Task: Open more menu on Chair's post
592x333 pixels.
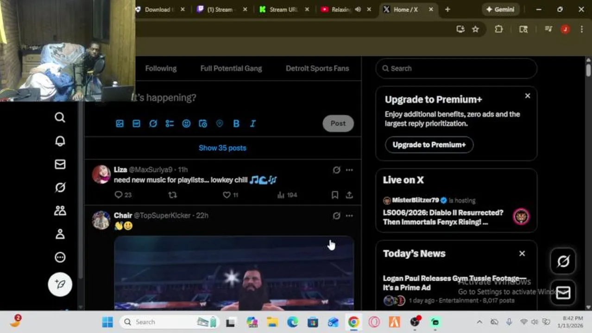Action: click(349, 216)
